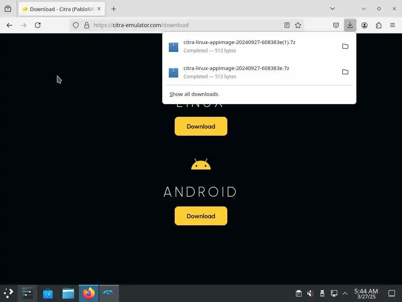Viewport: 402px width, 302px height.
Task: Close the Download - Citra tab
Action: point(99,9)
